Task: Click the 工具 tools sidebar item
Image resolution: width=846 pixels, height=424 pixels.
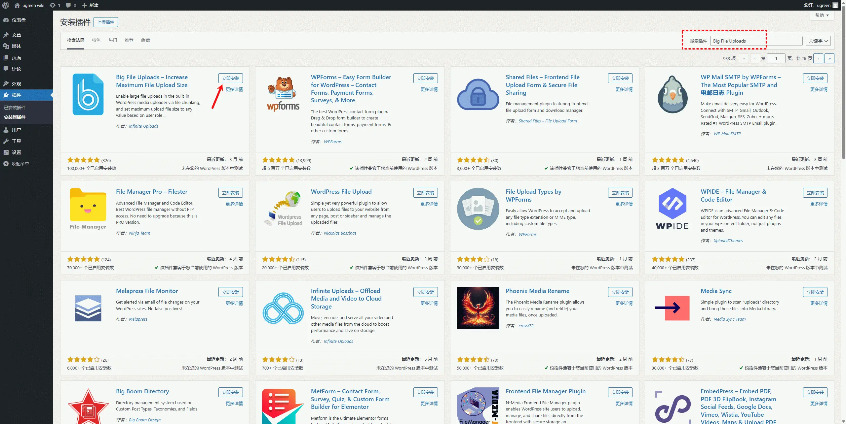Action: tap(16, 141)
